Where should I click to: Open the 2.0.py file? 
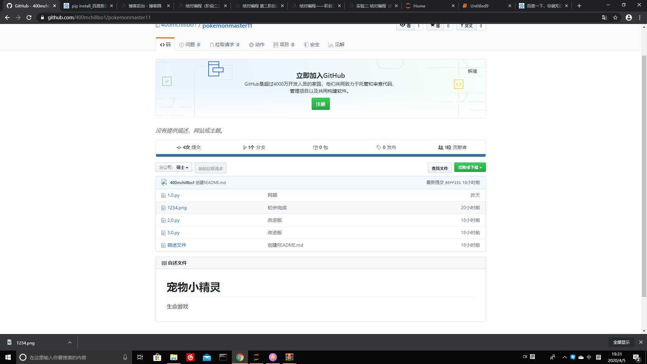[x=174, y=220]
